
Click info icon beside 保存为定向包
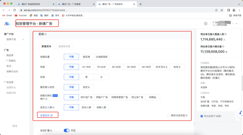pyautogui.click(x=187, y=115)
